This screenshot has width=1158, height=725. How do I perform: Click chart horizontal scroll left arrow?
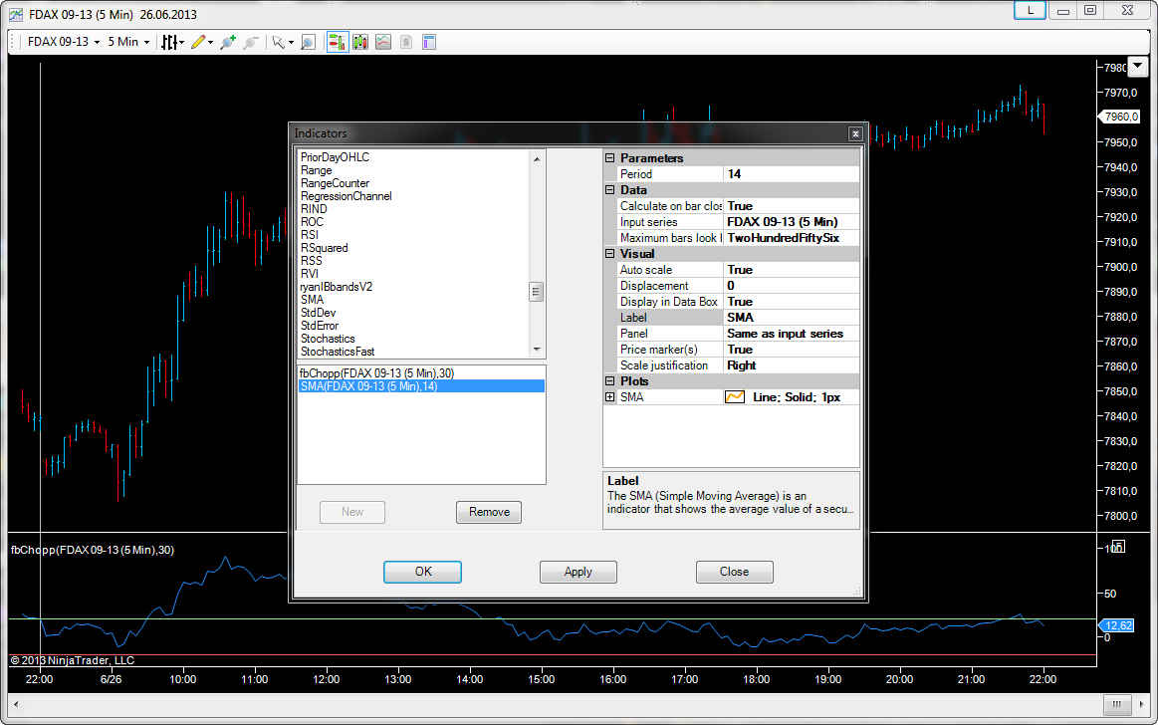click(x=16, y=704)
